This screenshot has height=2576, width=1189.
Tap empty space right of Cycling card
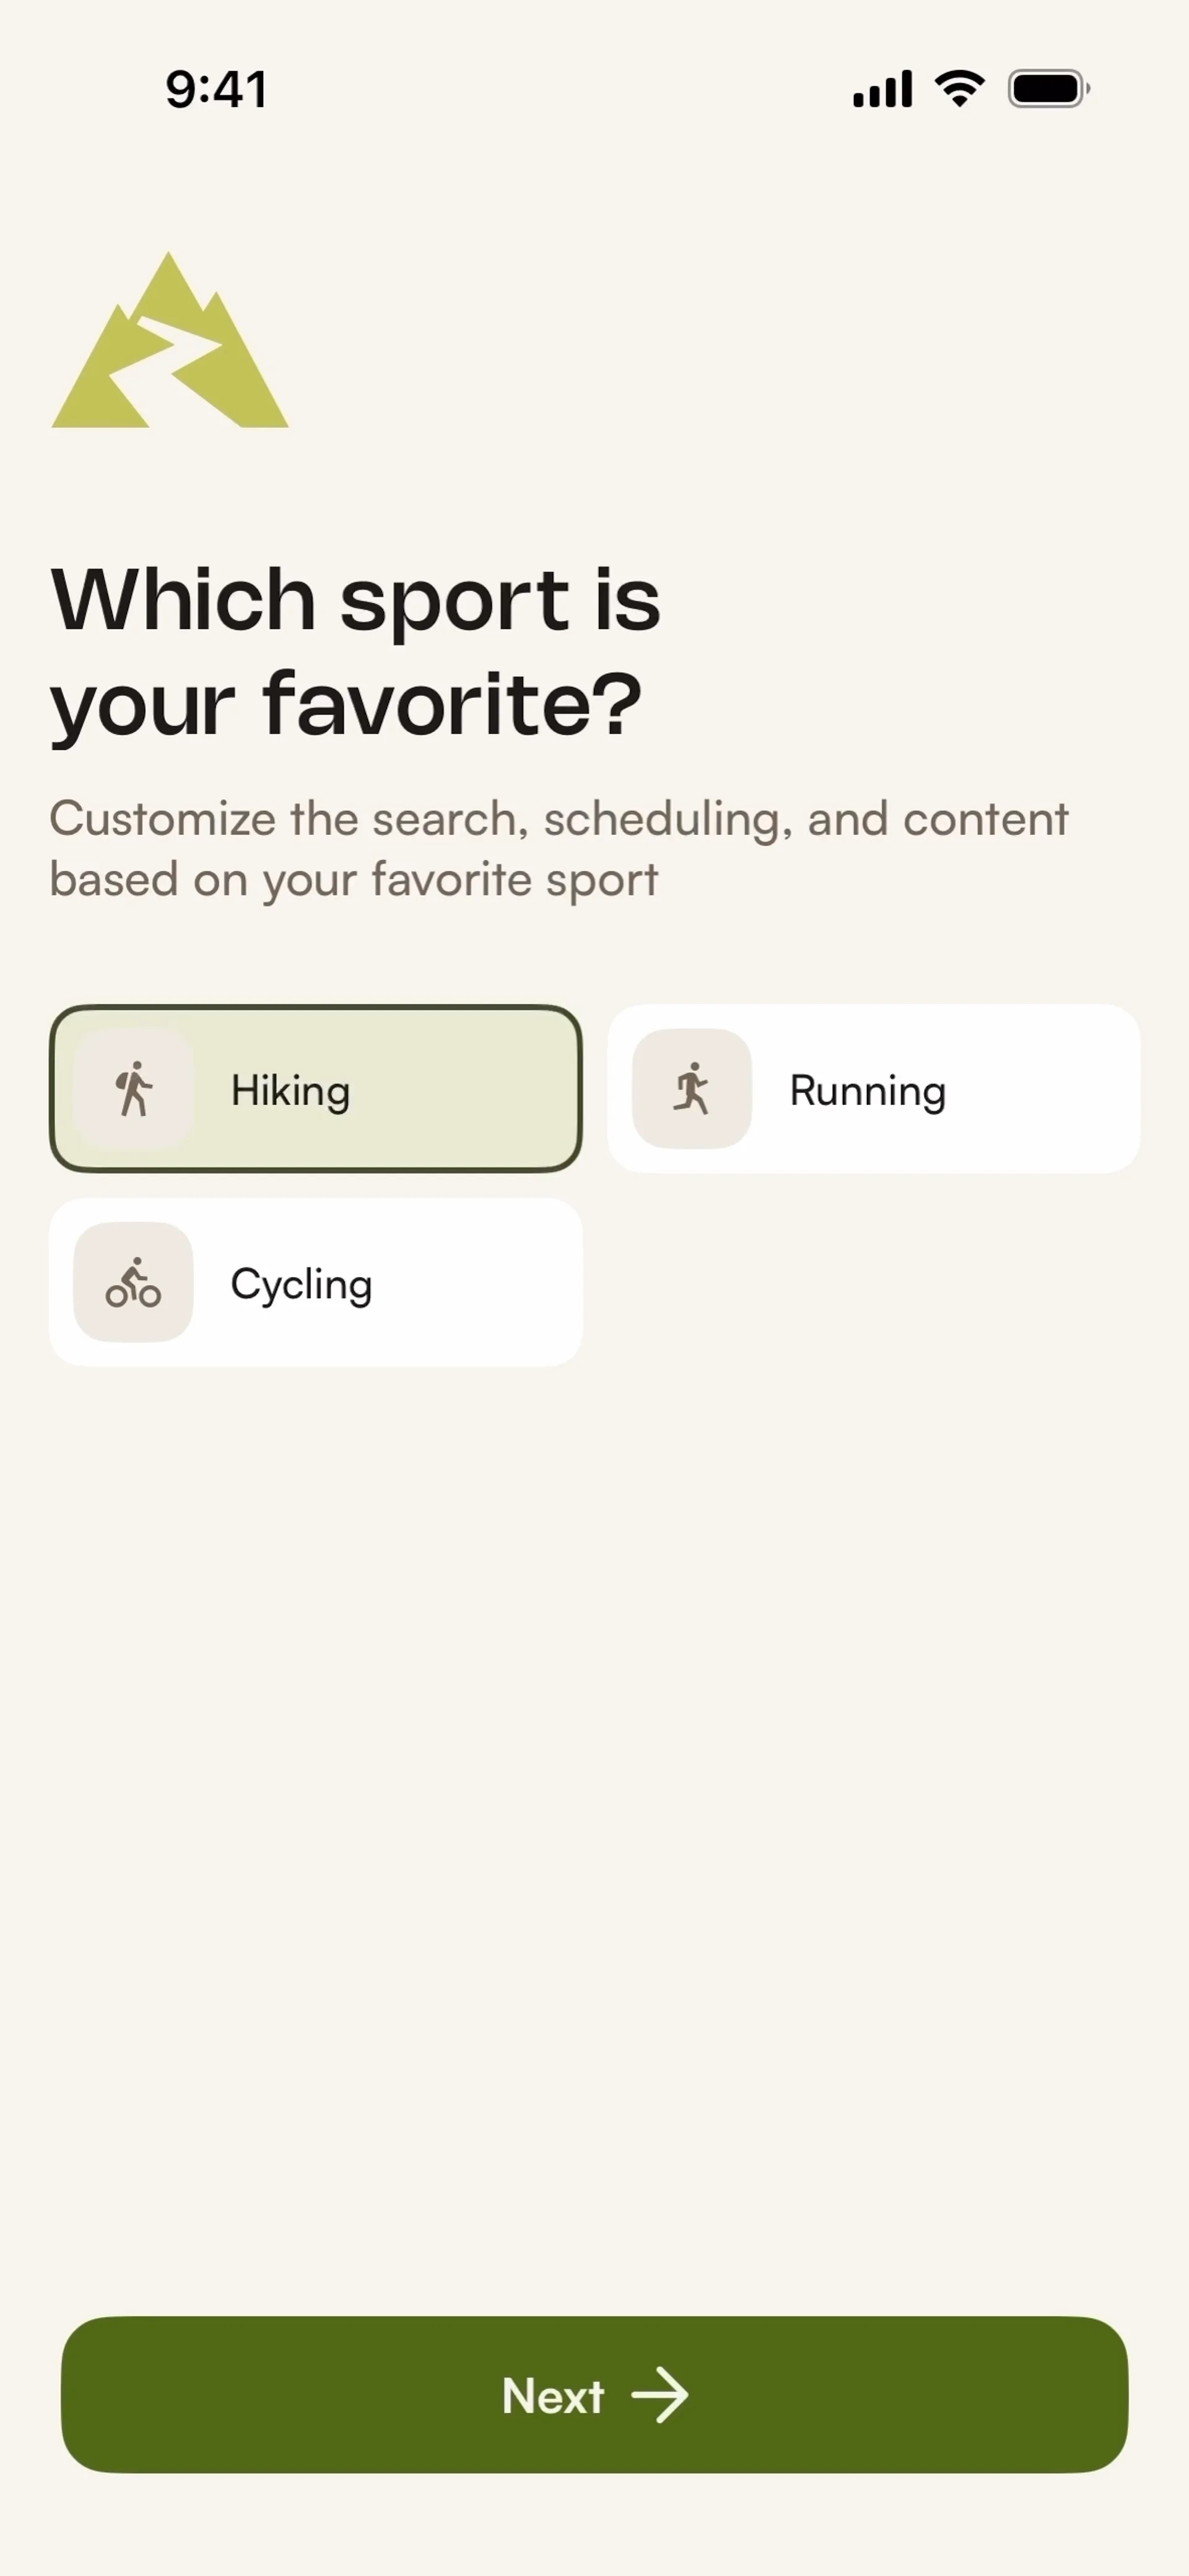(x=872, y=1283)
